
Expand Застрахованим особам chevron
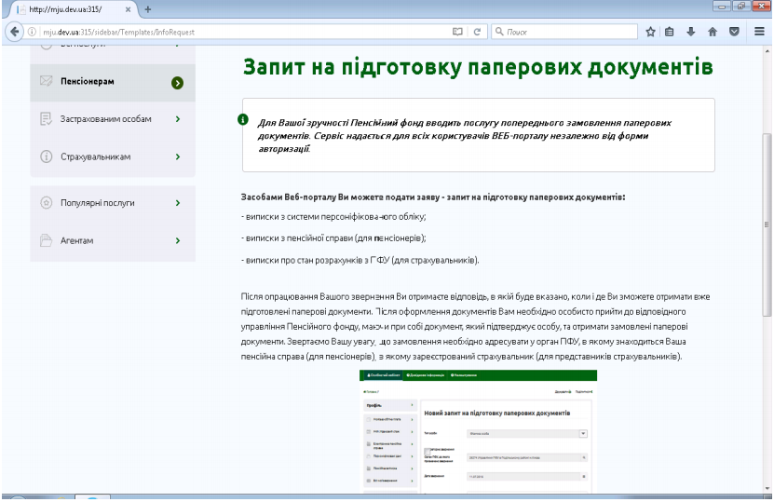178,119
